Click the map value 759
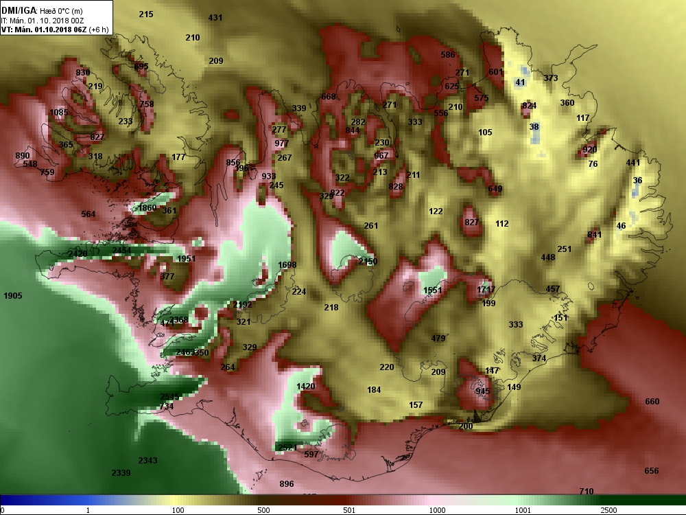Screen dimensions: 686x515 tap(47, 172)
